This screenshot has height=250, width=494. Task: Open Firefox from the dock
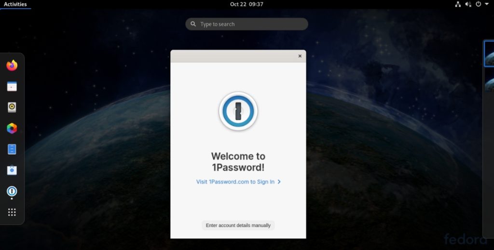pyautogui.click(x=12, y=66)
